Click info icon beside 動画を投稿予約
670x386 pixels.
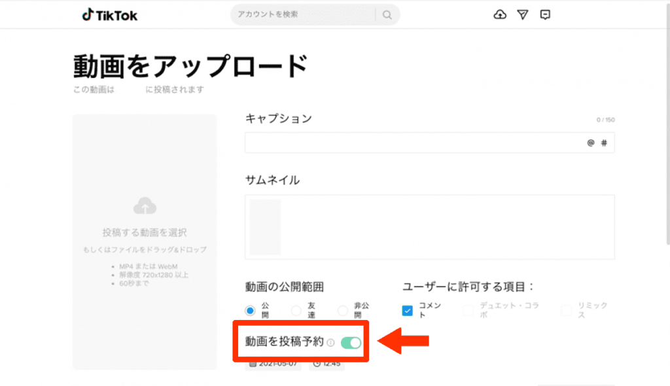pyautogui.click(x=330, y=342)
